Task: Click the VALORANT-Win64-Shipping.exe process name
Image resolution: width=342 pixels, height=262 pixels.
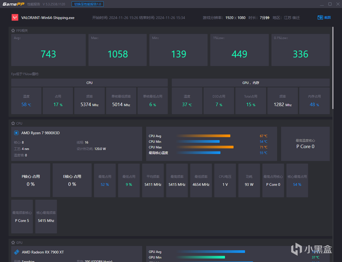Action: (48, 18)
